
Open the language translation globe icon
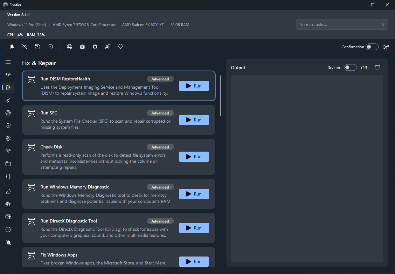point(8,204)
